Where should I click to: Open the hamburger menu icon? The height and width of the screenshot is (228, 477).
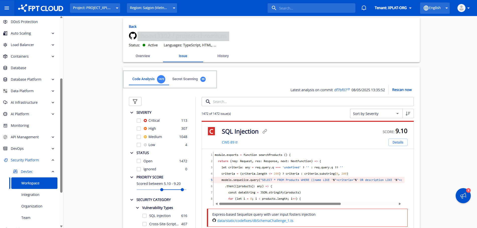coord(7,8)
